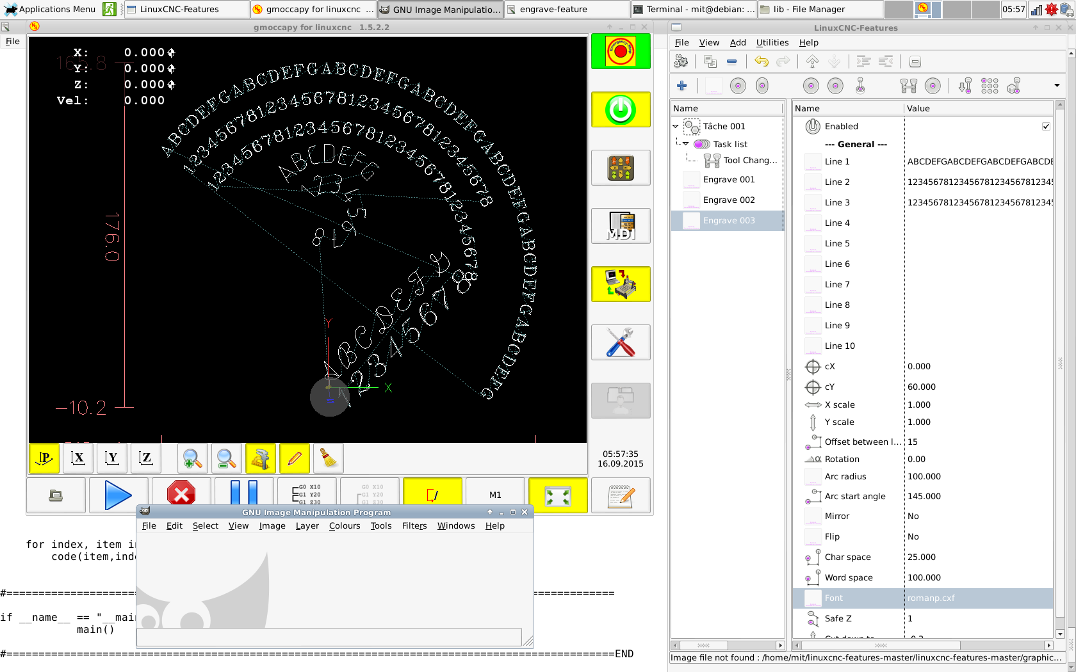Click the gears build icon in Features toolbar
Image resolution: width=1076 pixels, height=672 pixels.
coord(681,61)
